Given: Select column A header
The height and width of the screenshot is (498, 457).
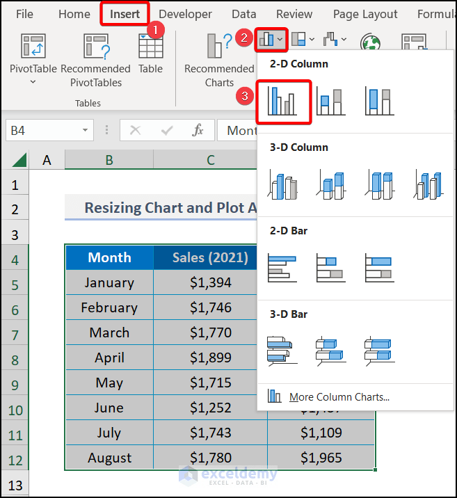Looking at the screenshot, I should point(47,160).
